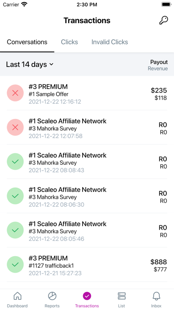Screen dimensions: 174x310
Task: Select the Transactions checkmark icon in bottom bar
Action: [x=87, y=296]
